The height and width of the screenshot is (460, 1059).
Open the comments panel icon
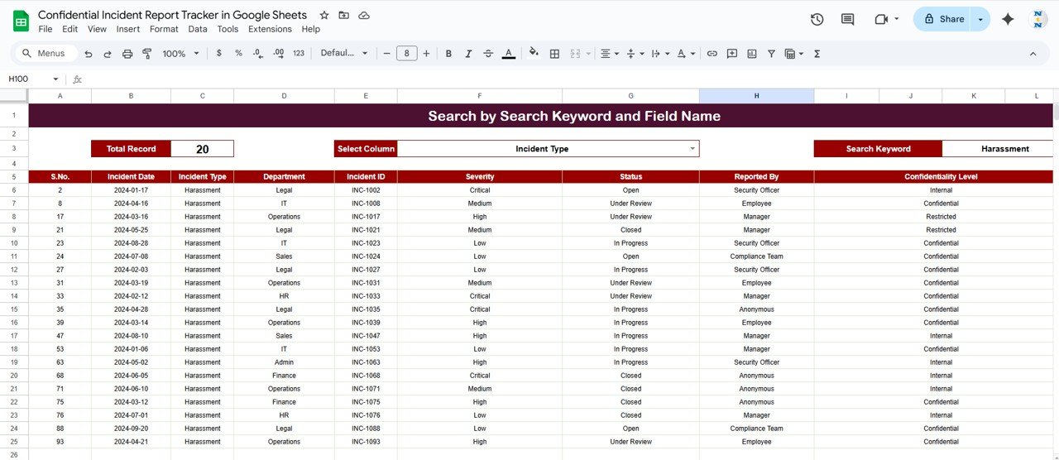[x=847, y=19]
